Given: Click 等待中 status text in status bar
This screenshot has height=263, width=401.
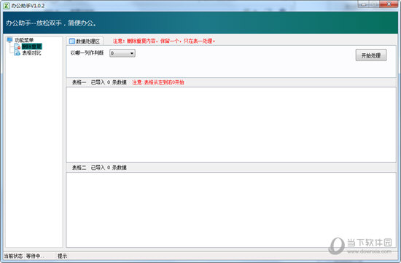Looking at the screenshot, I should (x=35, y=256).
